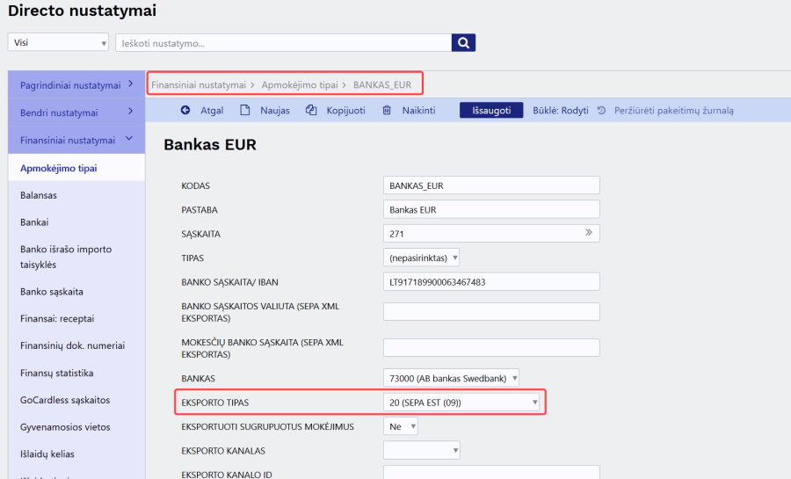Click BANKO SĄSKAITOS VALIUTA input field
791x479 pixels.
pyautogui.click(x=491, y=312)
